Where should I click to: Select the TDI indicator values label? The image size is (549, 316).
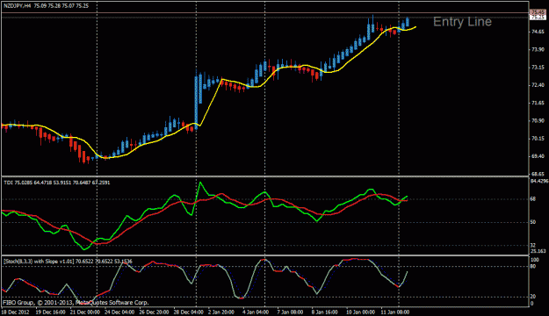coord(57,183)
